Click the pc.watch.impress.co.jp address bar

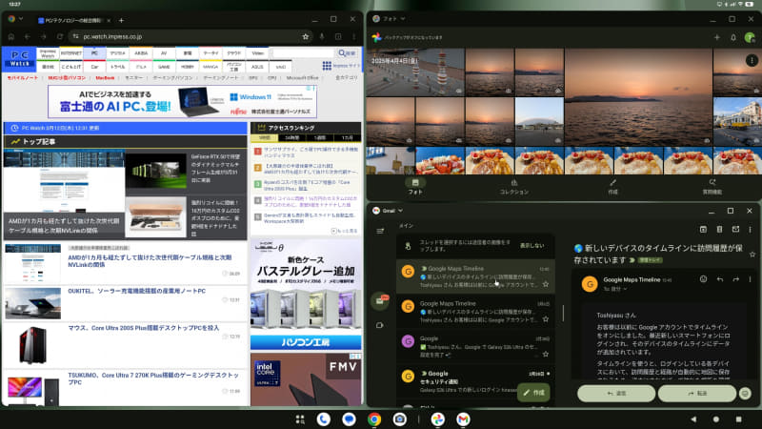pyautogui.click(x=185, y=36)
